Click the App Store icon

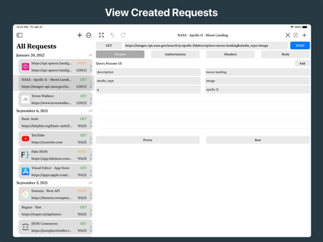pos(25,171)
